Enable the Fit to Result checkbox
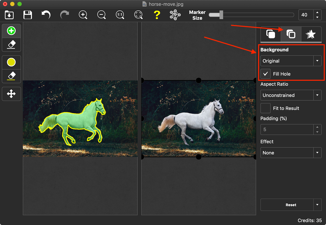This screenshot has height=225, width=326. click(265, 108)
